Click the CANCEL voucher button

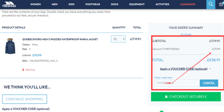tap(209, 83)
